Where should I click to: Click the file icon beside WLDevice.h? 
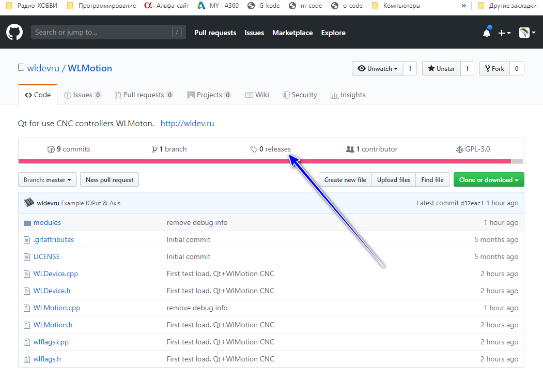[27, 291]
